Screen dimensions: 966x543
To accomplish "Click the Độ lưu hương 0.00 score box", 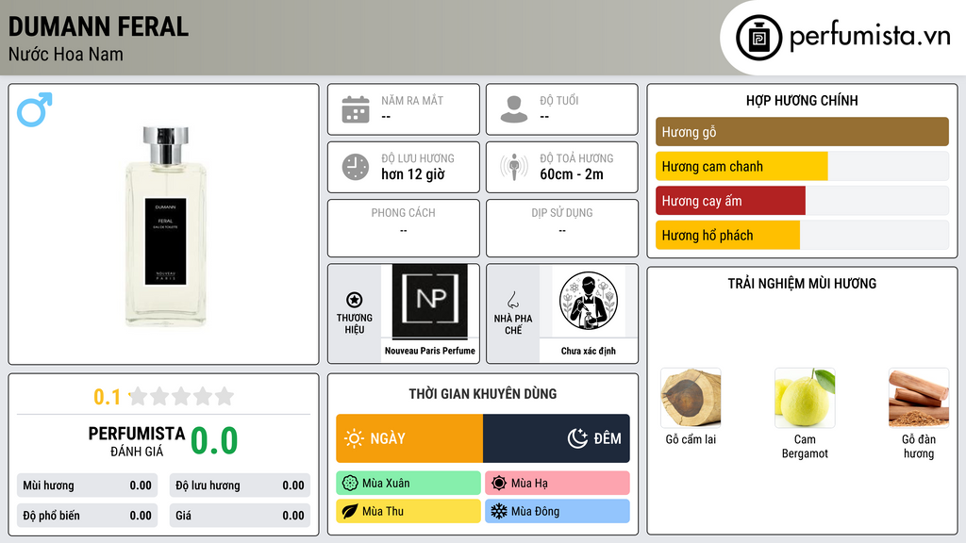I will tap(240, 485).
